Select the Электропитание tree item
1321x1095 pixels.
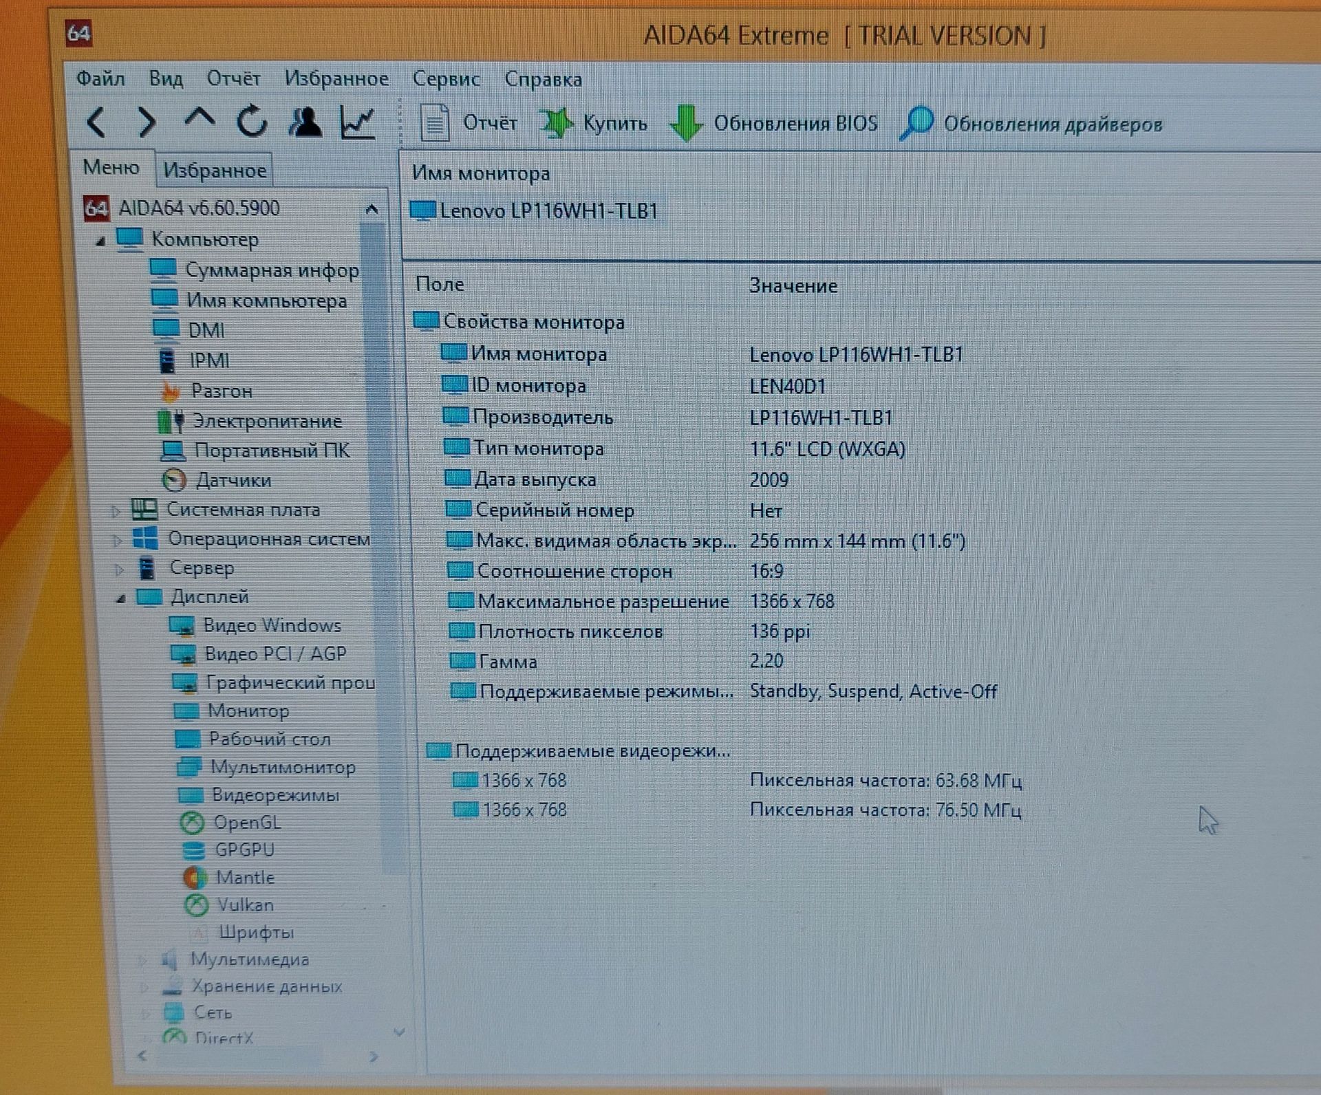pyautogui.click(x=250, y=421)
